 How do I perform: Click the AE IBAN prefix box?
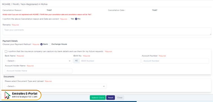(x=76, y=61)
